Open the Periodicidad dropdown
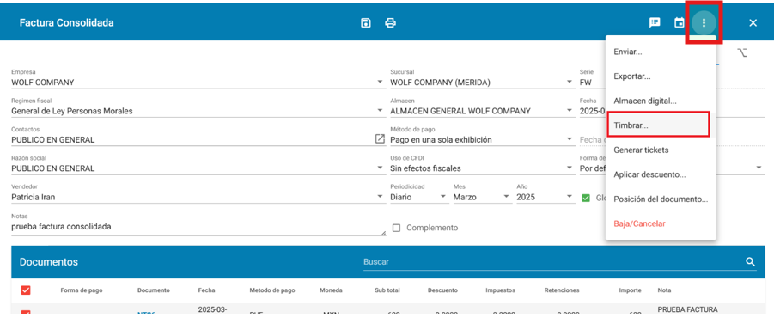The height and width of the screenshot is (324, 774). [x=442, y=197]
